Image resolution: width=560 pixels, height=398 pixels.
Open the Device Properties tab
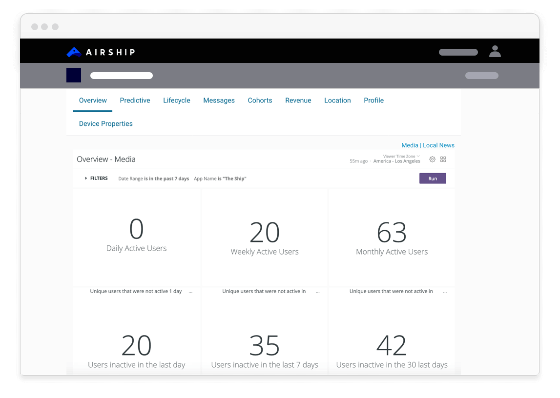coord(106,124)
